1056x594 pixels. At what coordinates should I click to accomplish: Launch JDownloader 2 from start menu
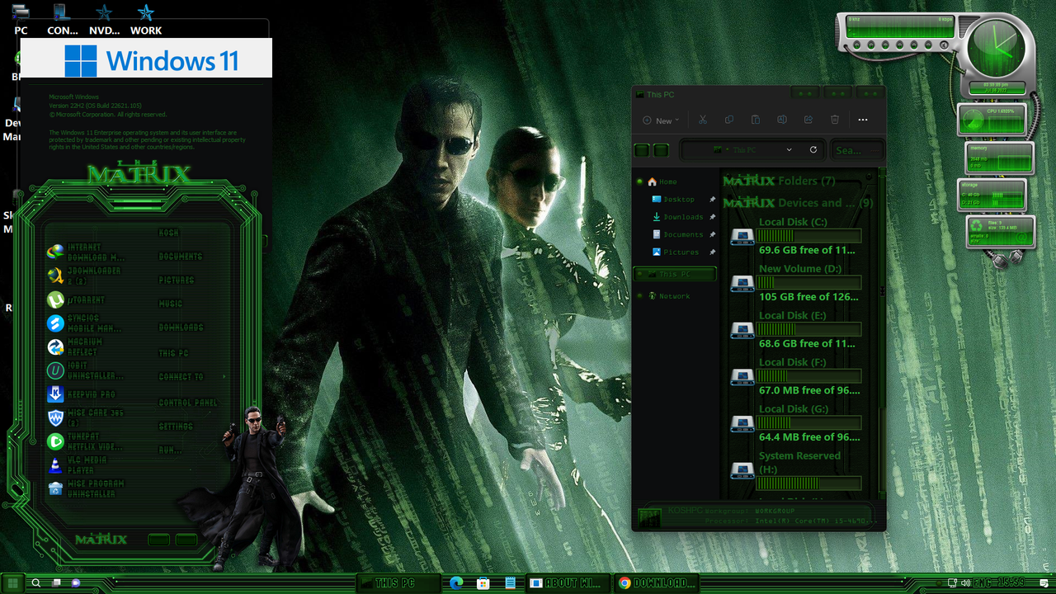click(85, 276)
